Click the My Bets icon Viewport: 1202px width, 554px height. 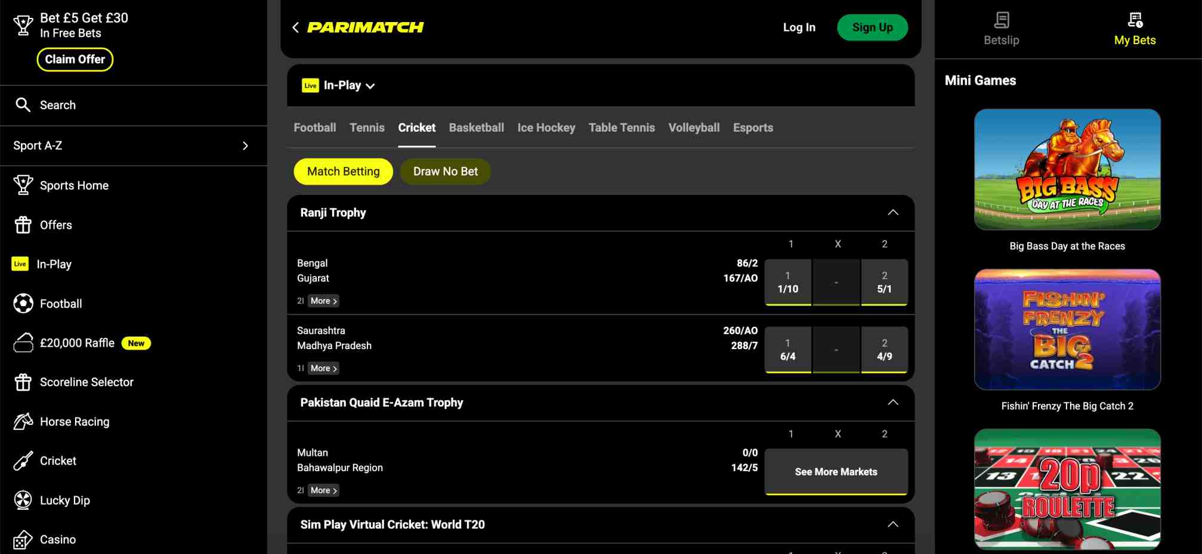[x=1135, y=21]
